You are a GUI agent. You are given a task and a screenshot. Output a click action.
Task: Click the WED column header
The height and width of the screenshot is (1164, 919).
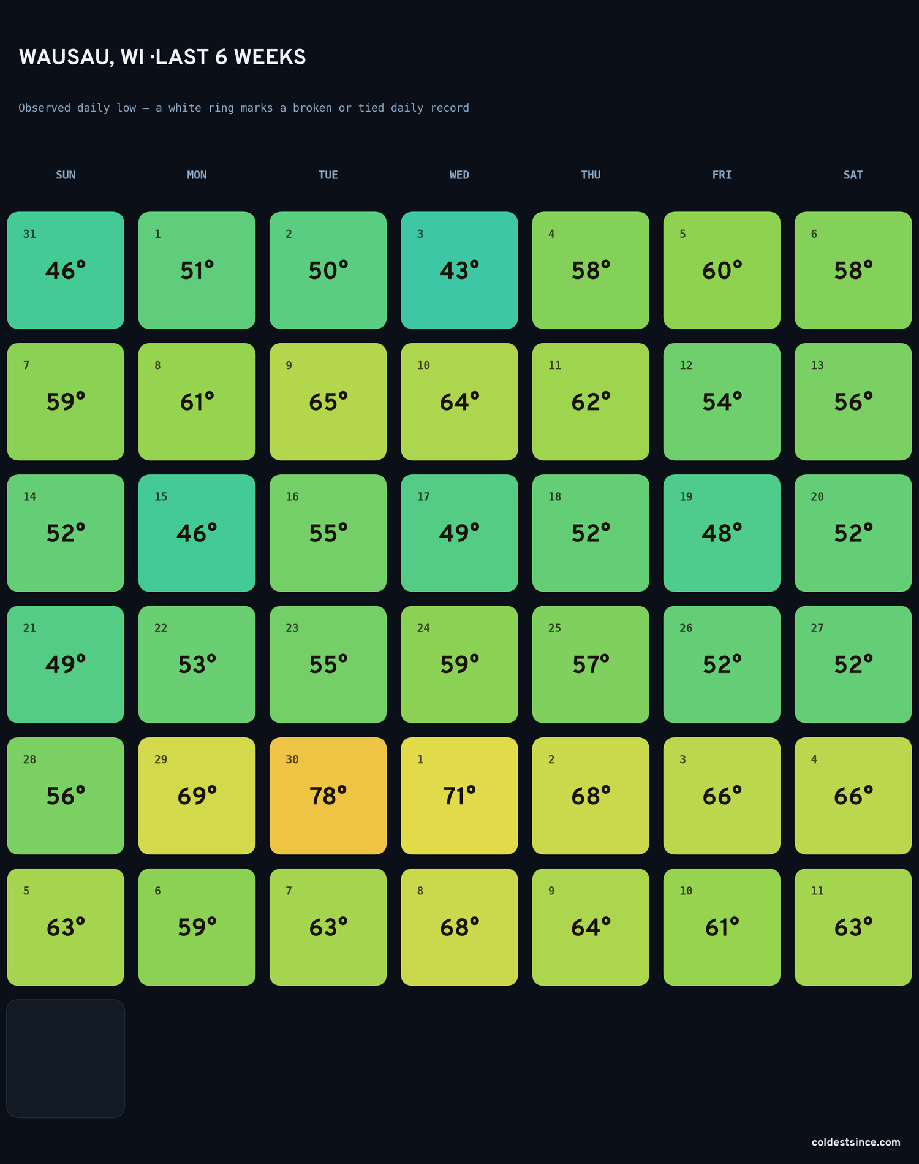[x=459, y=175]
